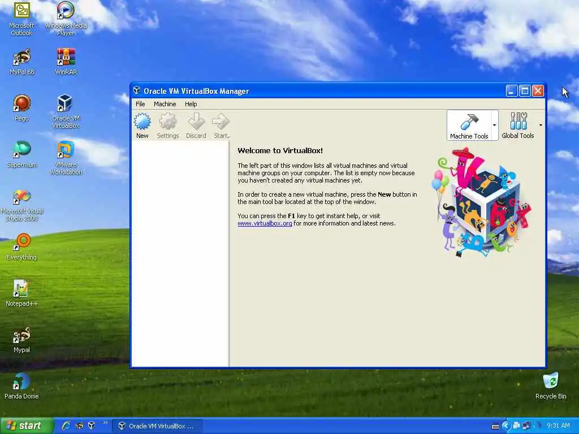Click the VirtualBox title bar icon
Viewport: 579px width, 434px height.
pos(137,90)
